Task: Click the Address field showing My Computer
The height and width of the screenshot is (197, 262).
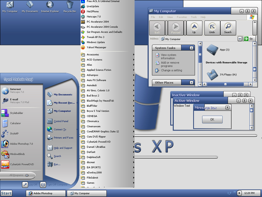Action: [x=199, y=39]
